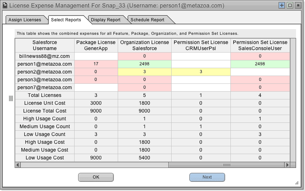Click the resize grip at window corner
This screenshot has height=191, width=305.
pos(297,183)
